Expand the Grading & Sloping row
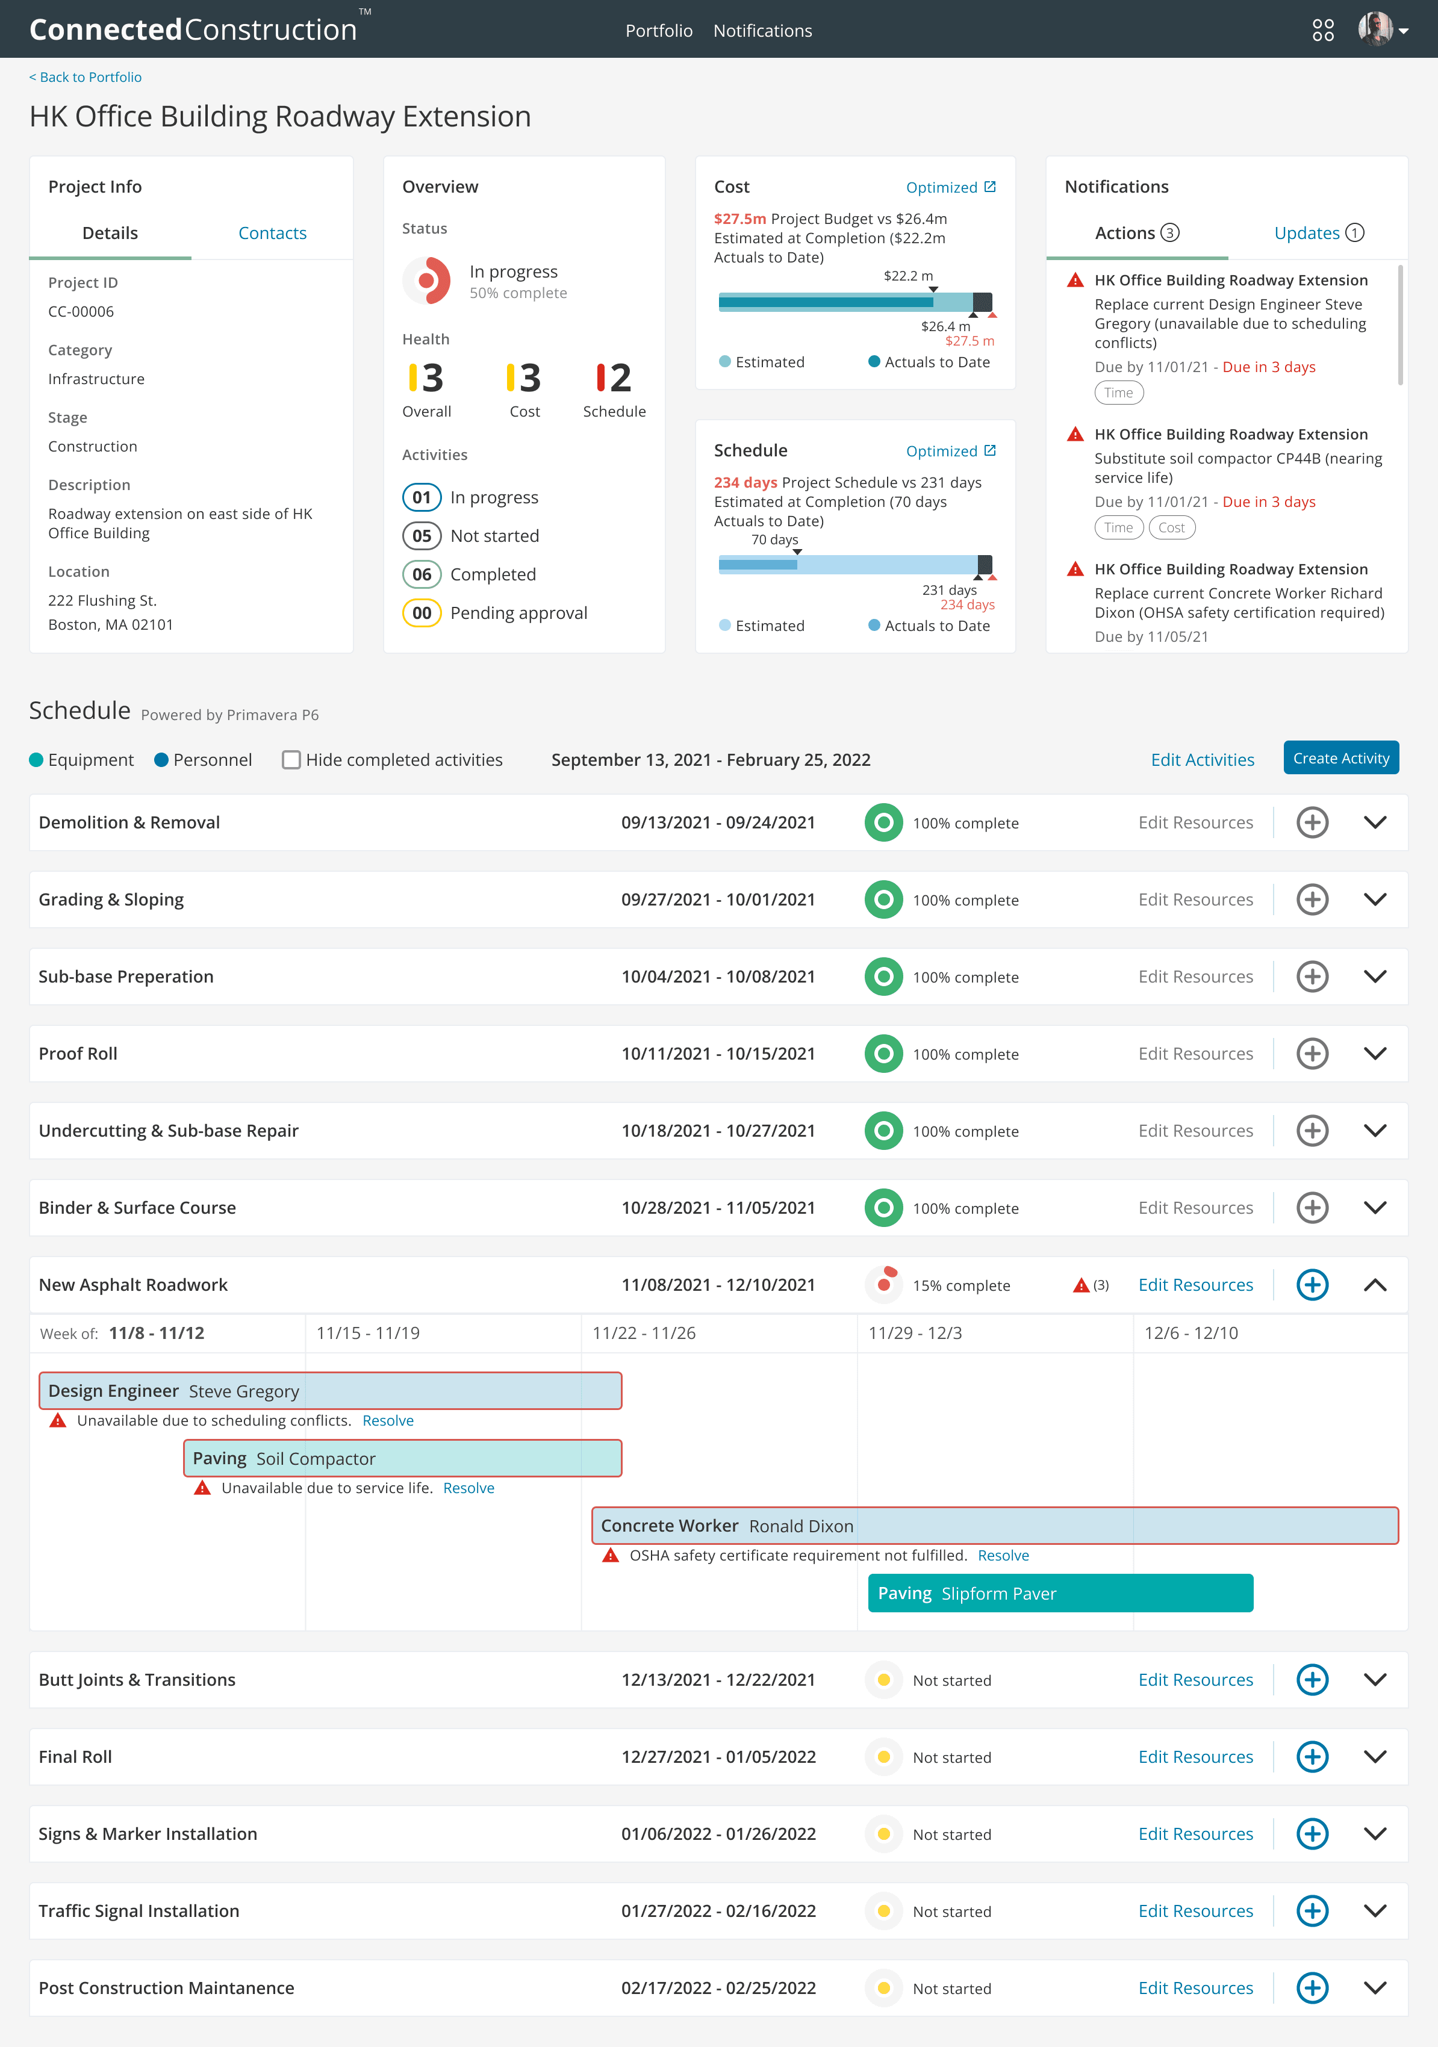 coord(1375,899)
